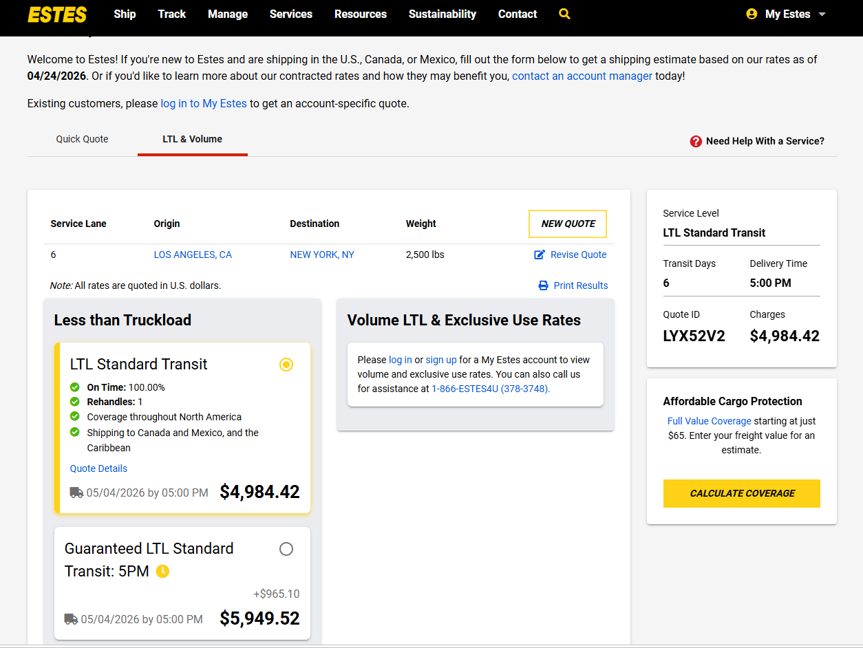Expand the My Estes dropdown arrow
Image resolution: width=863 pixels, height=648 pixels.
(x=822, y=14)
